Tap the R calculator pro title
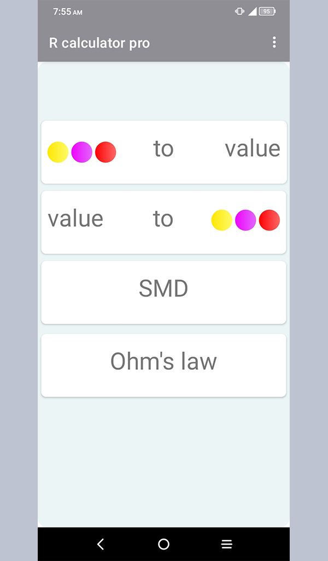328x561 pixels. tap(98, 43)
